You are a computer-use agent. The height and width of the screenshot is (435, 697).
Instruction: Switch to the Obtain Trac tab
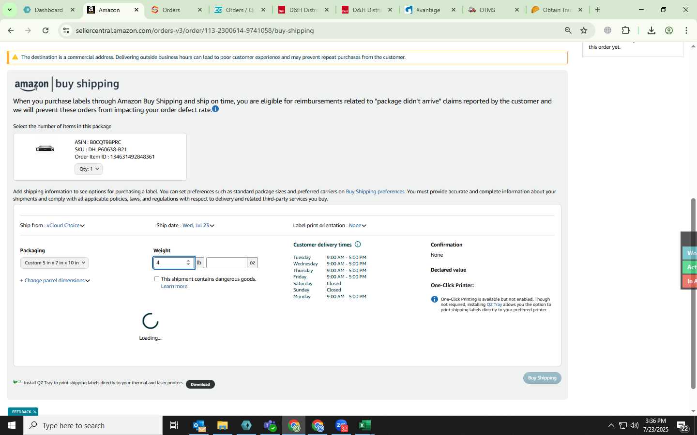coord(557,10)
